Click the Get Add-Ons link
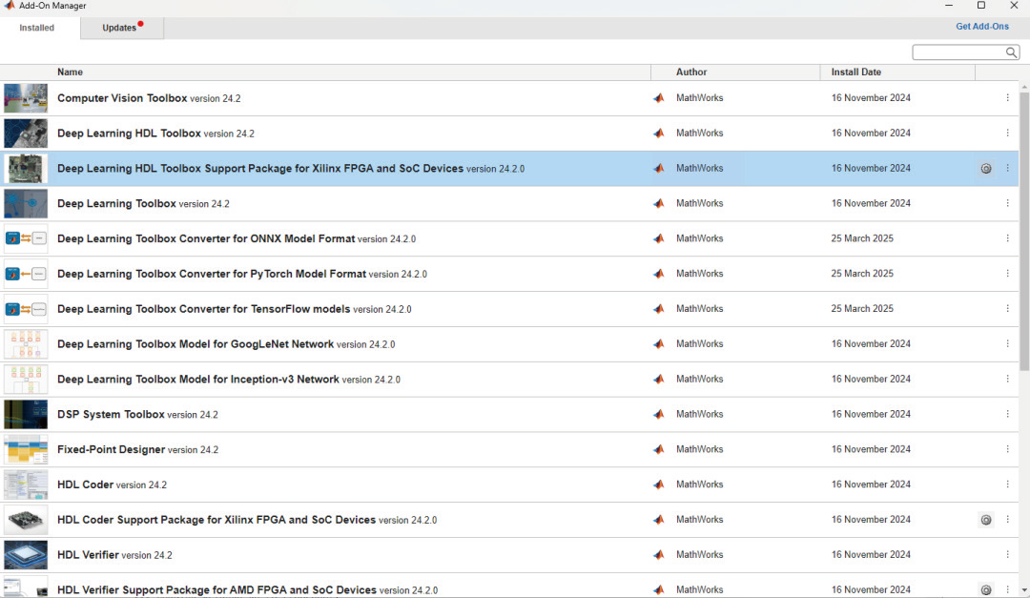 982,27
